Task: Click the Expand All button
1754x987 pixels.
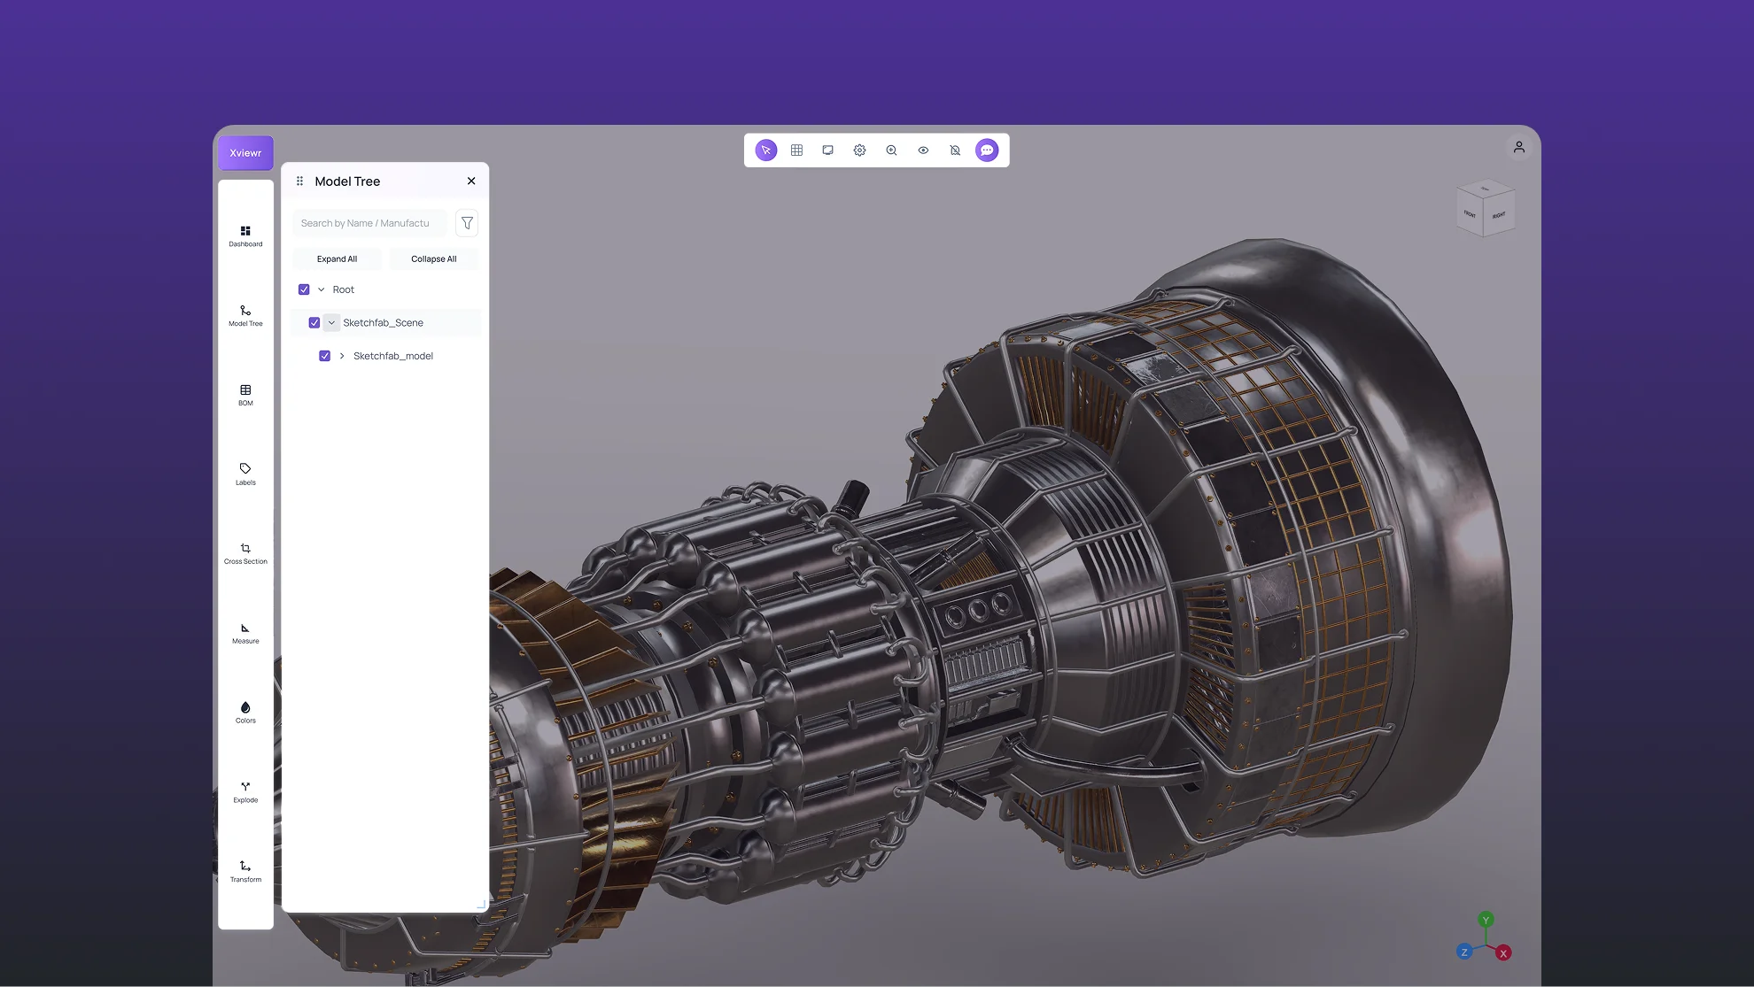Action: click(x=337, y=259)
